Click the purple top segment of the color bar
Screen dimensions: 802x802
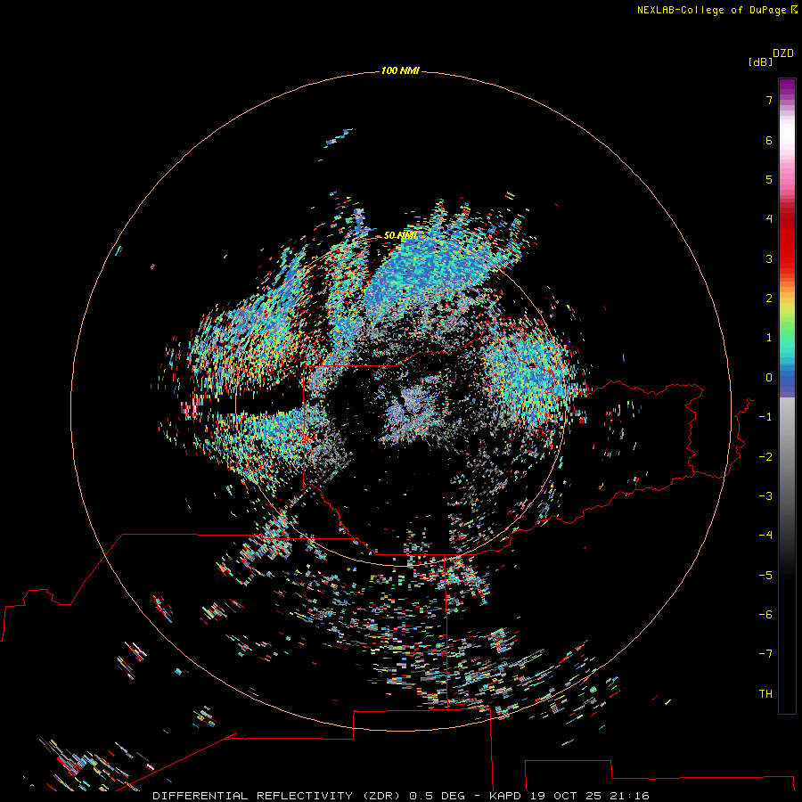click(787, 88)
